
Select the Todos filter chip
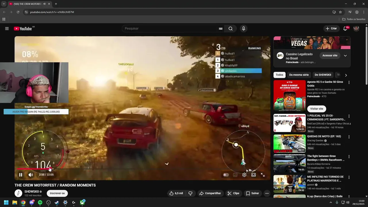tap(279, 75)
